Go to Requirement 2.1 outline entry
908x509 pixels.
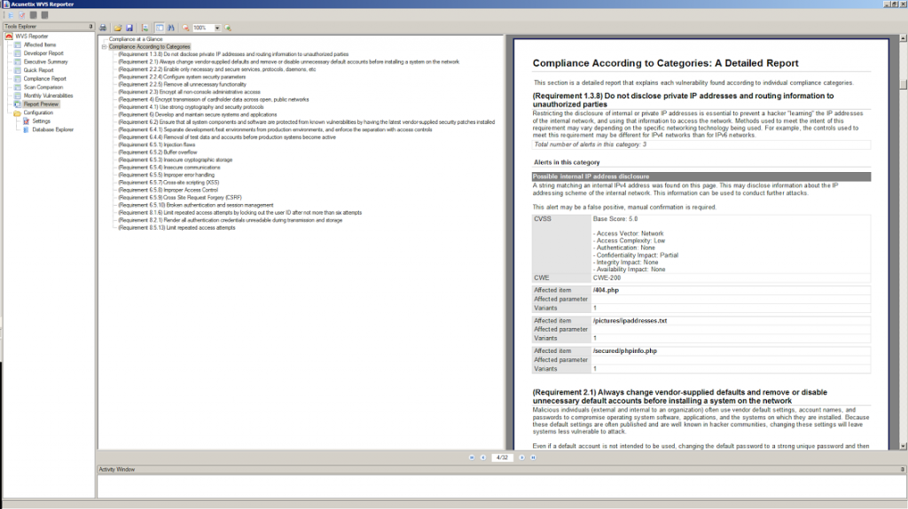[x=289, y=62]
